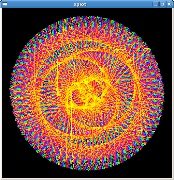Open the window menu icon in title bar
174x180 pixels.
point(5,4)
